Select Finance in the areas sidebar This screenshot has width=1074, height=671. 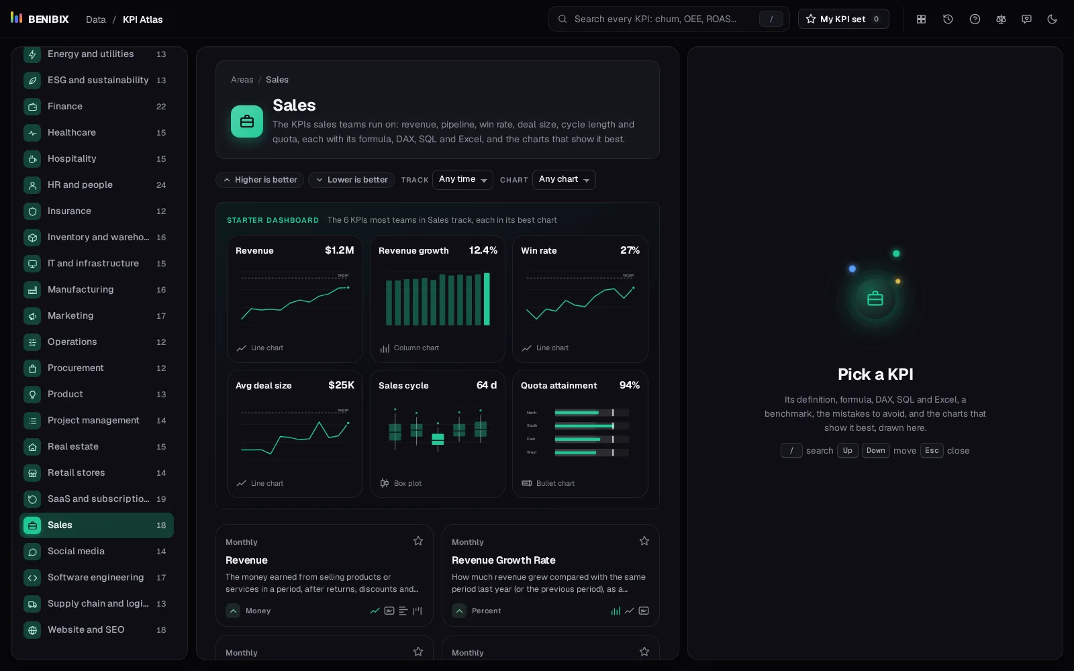pyautogui.click(x=97, y=106)
